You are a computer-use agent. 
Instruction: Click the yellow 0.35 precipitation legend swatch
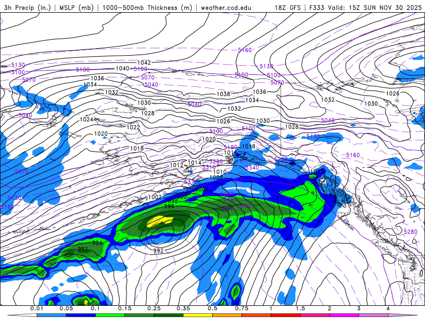point(198,315)
